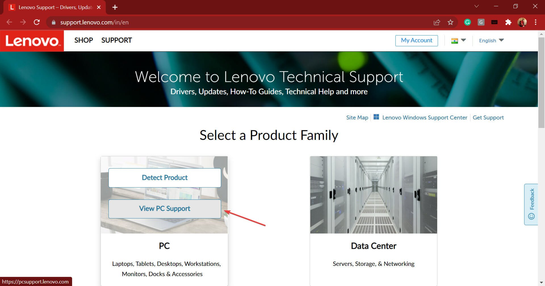Click "Select a Product Family" heading
Viewport: 545px width, 286px height.
point(269,135)
